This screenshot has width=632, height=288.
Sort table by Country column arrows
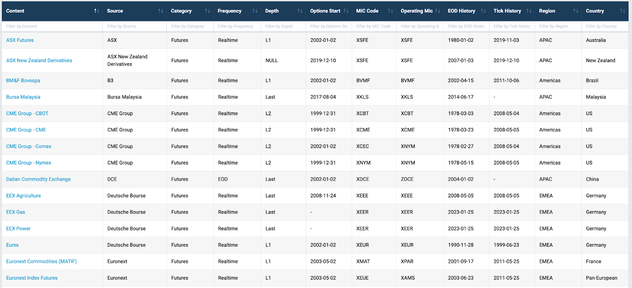pyautogui.click(x=623, y=11)
